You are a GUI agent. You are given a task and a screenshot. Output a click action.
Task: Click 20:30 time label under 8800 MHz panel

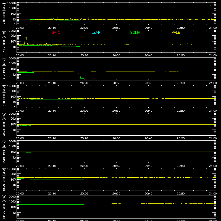pos(116,194)
